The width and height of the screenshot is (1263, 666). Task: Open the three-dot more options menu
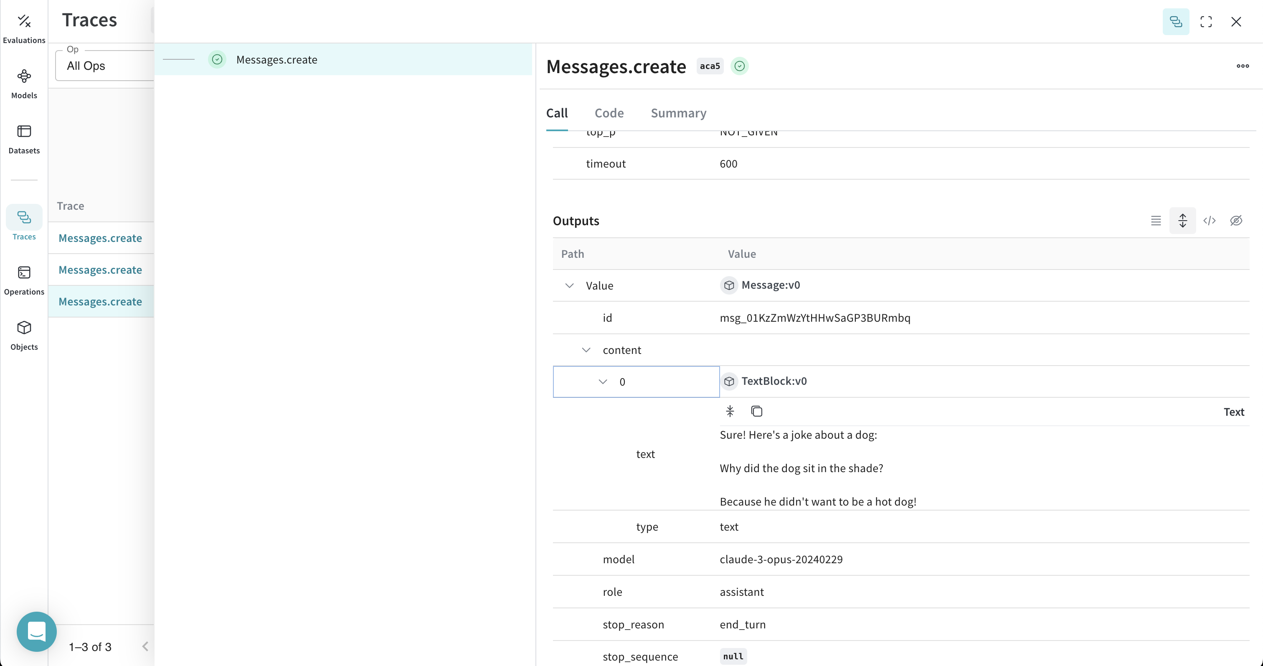point(1242,66)
